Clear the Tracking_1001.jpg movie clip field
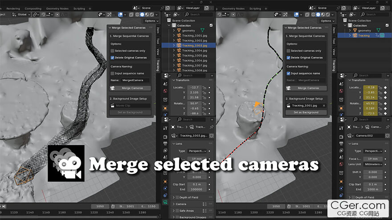This screenshot has width=392, height=220. click(324, 106)
